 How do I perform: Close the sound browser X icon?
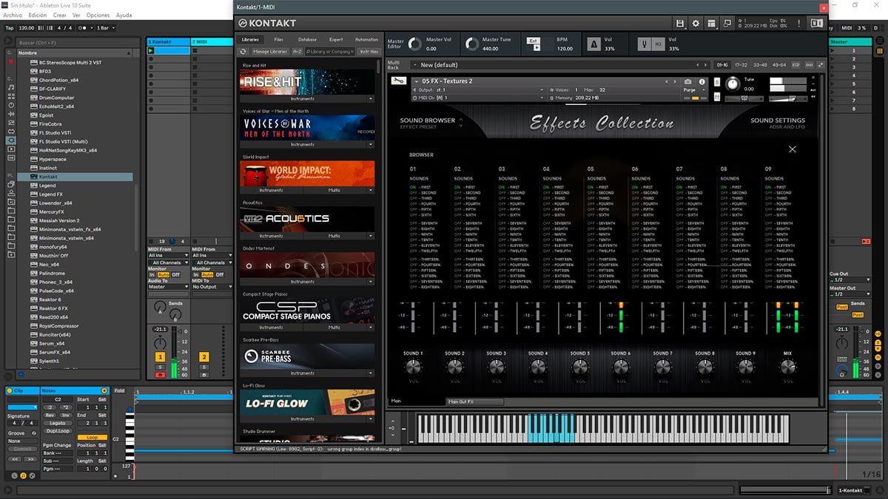(793, 149)
